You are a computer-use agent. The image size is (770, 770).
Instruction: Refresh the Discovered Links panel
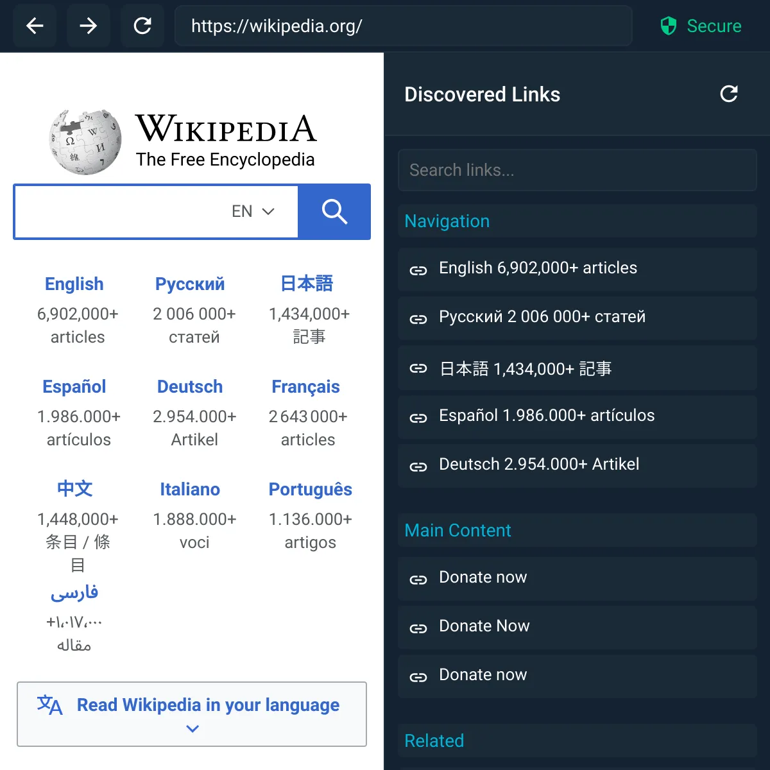coord(729,94)
